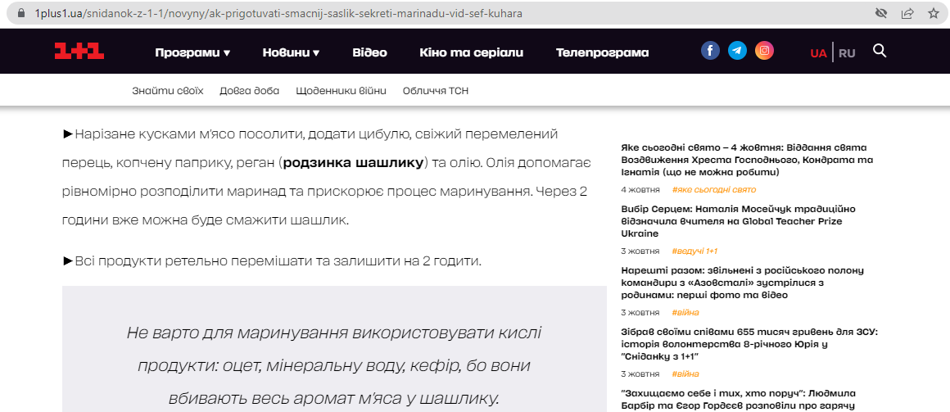The width and height of the screenshot is (950, 412).
Task: Click the lock icon in address bar
Action: (22, 13)
